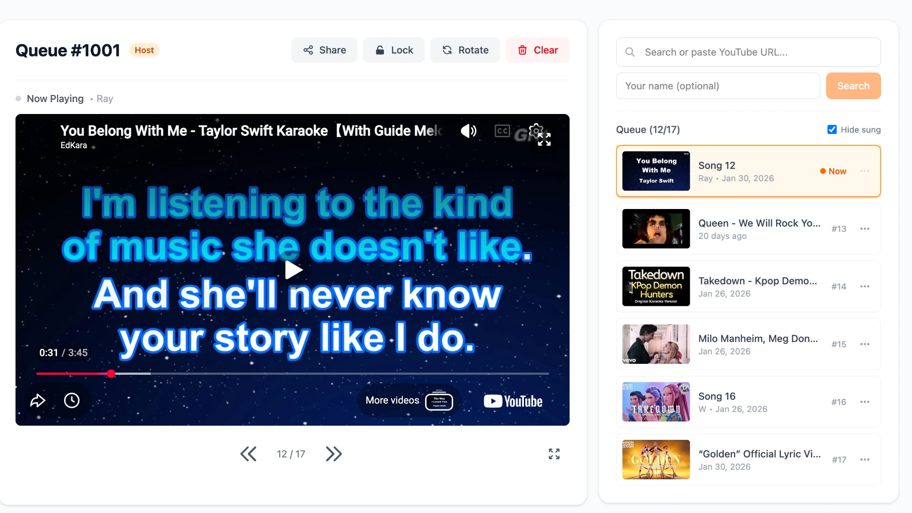Click the share arrow inside the video player
Viewport: 912px width, 513px height.
[38, 400]
